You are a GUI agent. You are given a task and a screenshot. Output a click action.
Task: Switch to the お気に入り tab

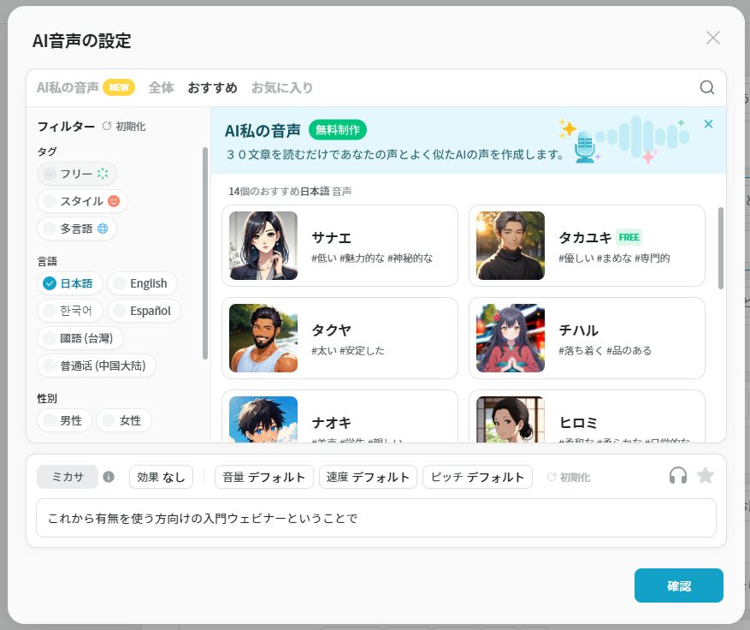click(x=282, y=87)
